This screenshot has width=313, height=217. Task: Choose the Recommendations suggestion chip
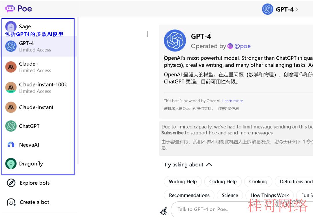(x=189, y=195)
